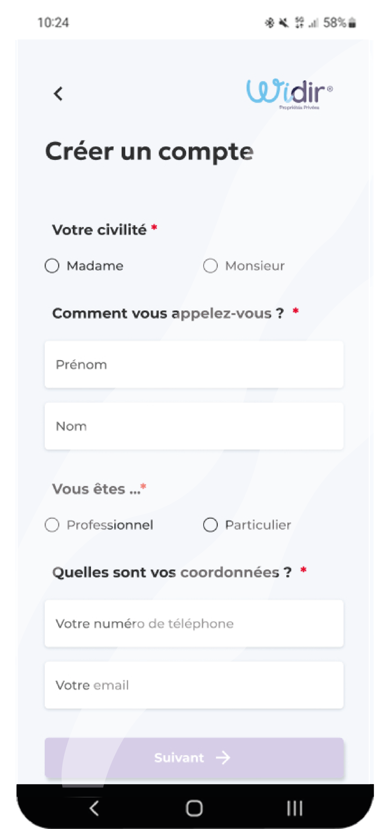
Task: Focus the Nom input field
Action: [x=194, y=426]
